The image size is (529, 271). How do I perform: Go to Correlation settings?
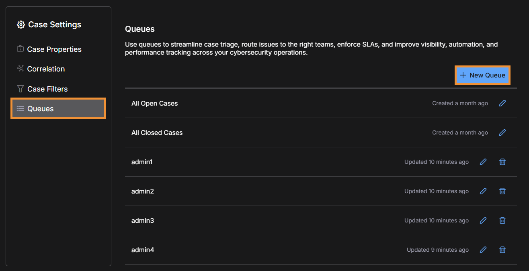coord(45,69)
